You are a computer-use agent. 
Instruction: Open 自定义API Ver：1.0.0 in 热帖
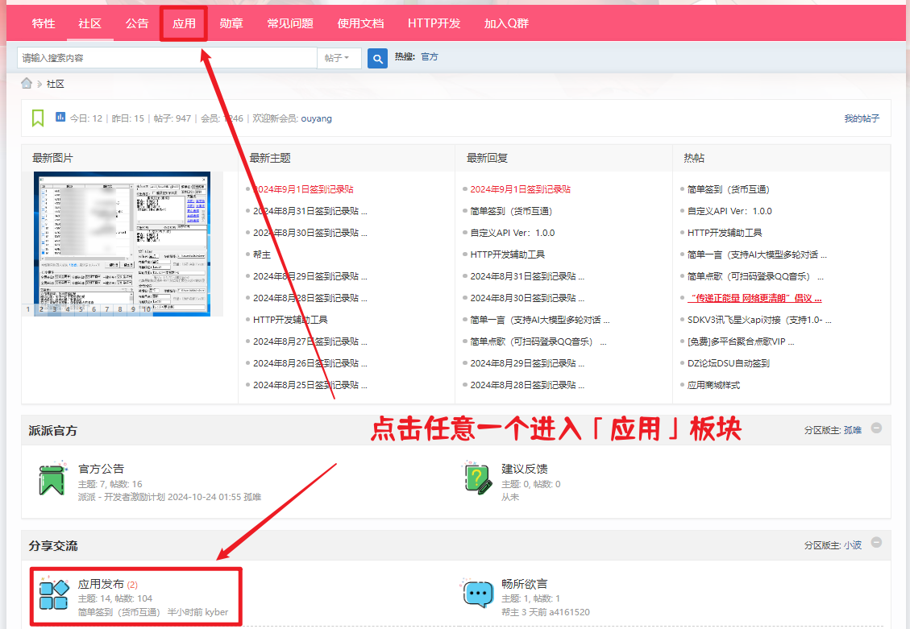(x=729, y=211)
